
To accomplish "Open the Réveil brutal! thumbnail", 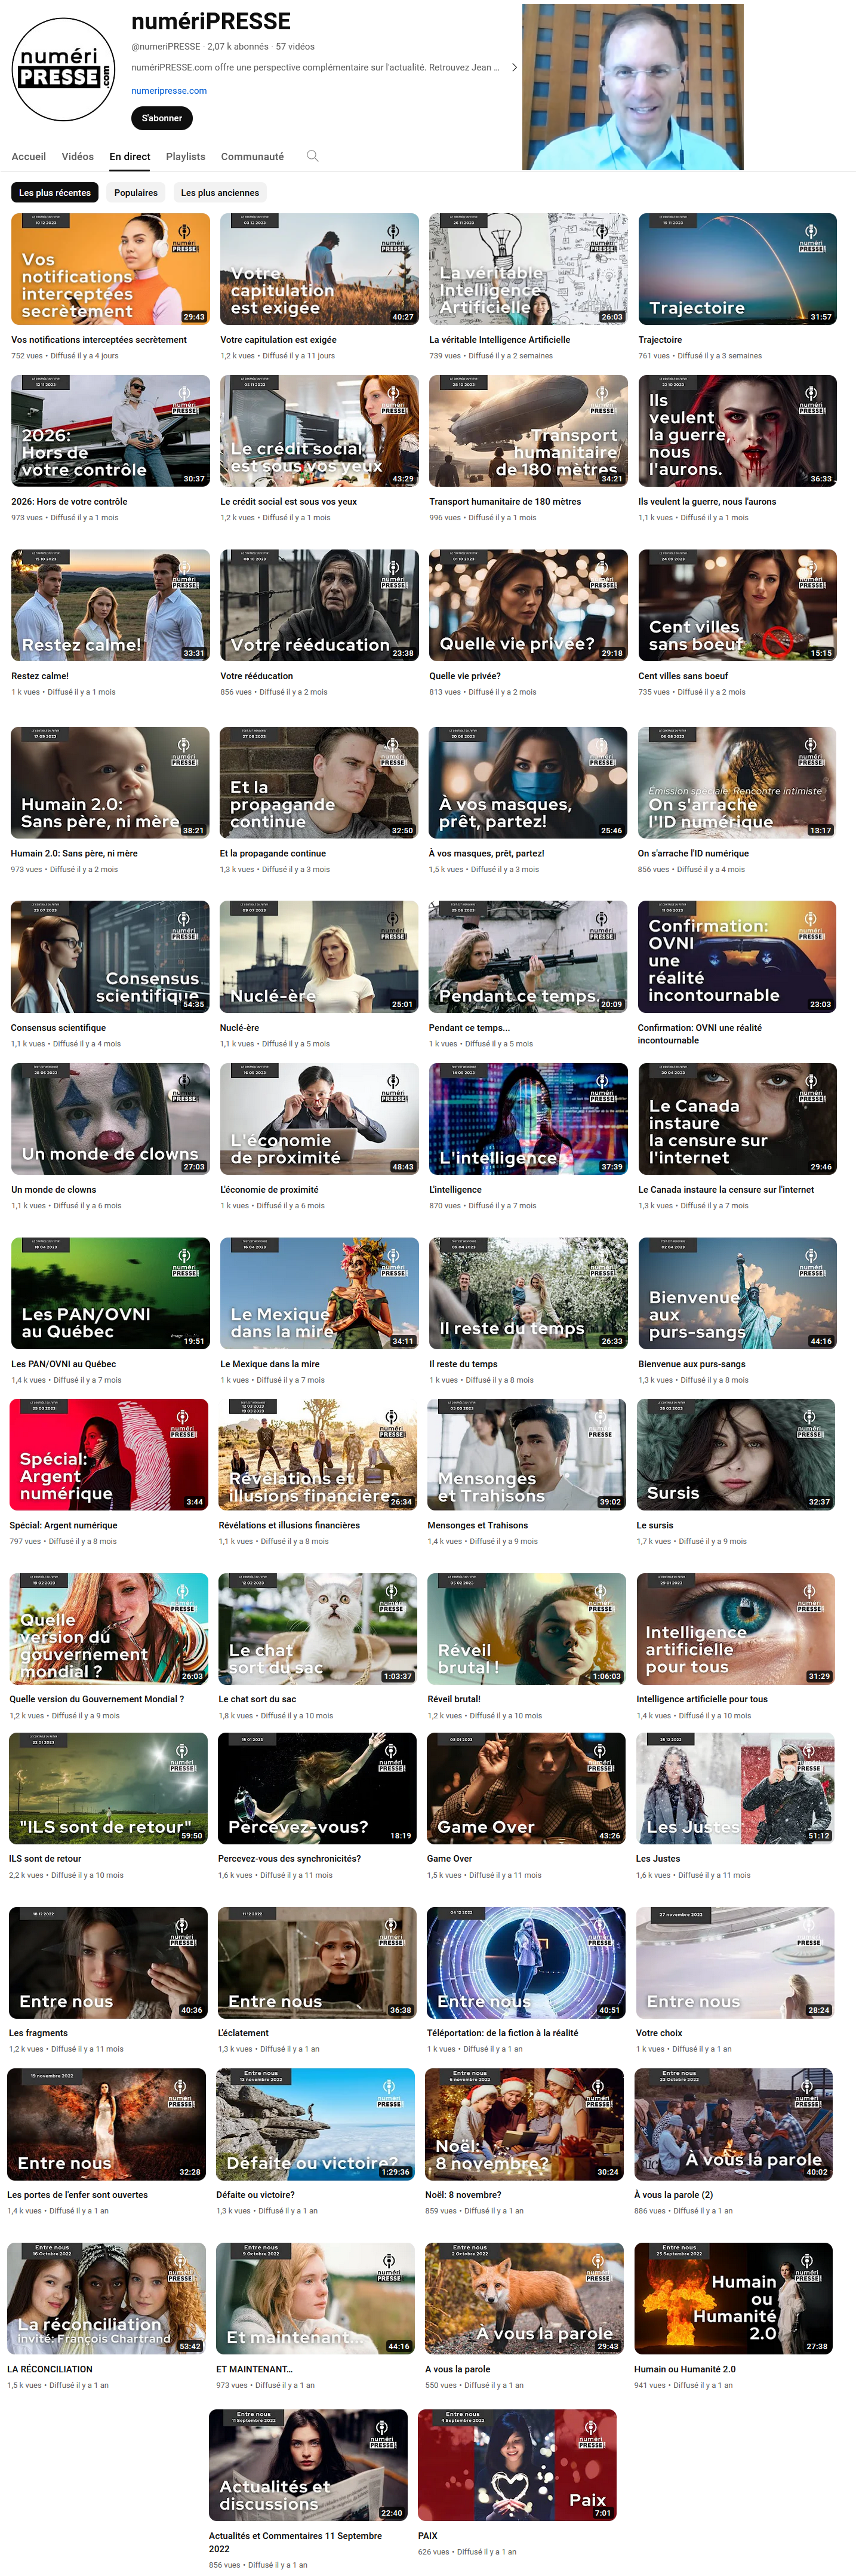I will 526,1628.
